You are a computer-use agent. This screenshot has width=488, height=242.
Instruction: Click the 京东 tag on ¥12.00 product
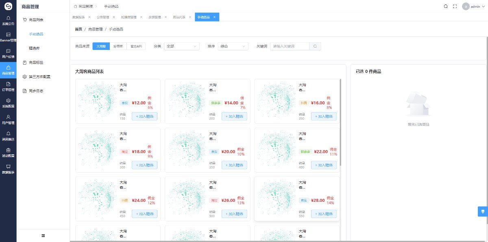click(125, 103)
